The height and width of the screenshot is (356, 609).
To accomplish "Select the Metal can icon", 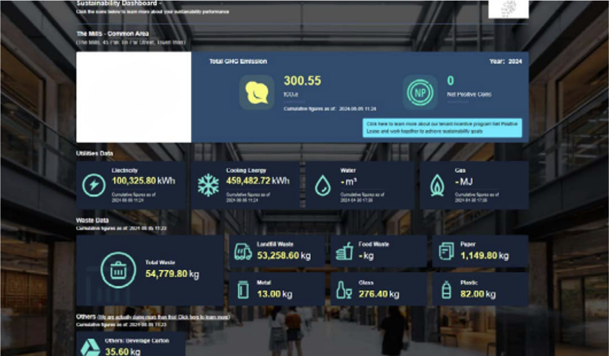I will 243,290.
